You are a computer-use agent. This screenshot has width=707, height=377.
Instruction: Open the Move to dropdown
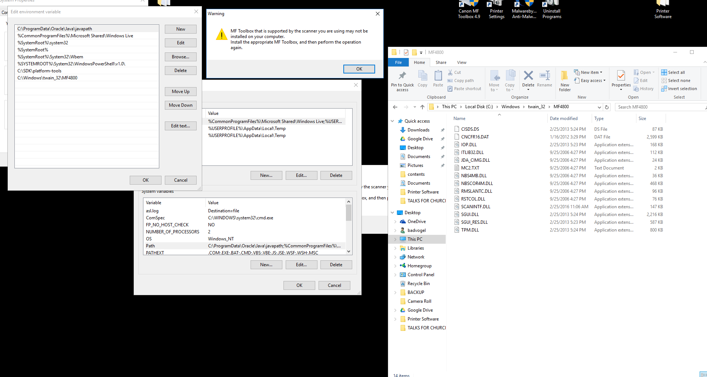494,80
